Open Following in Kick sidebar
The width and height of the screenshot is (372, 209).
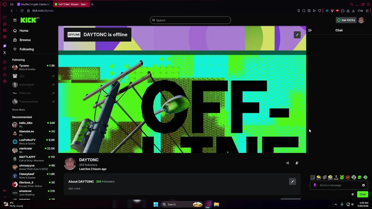pyautogui.click(x=23, y=49)
